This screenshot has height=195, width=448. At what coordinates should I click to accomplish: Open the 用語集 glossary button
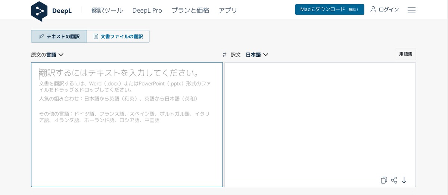pos(406,54)
